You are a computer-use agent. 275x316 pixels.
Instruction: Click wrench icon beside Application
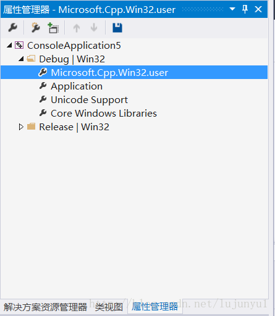coord(43,86)
